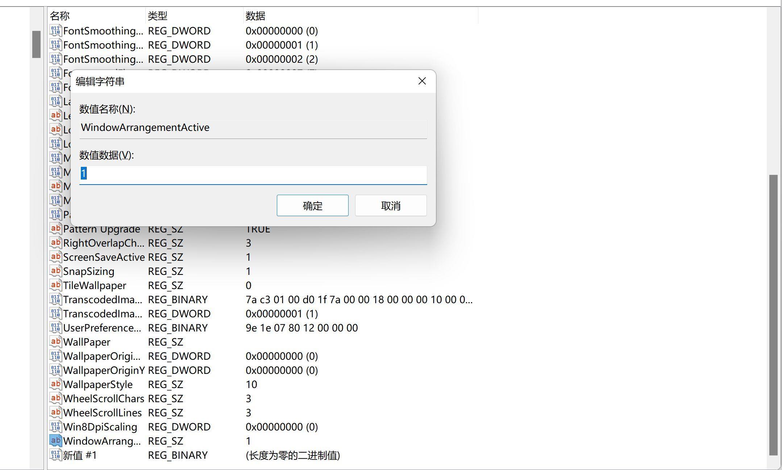Click data 9e 1e 07 80 12 00 00 00
Screen dimensions: 782x470
(x=302, y=328)
